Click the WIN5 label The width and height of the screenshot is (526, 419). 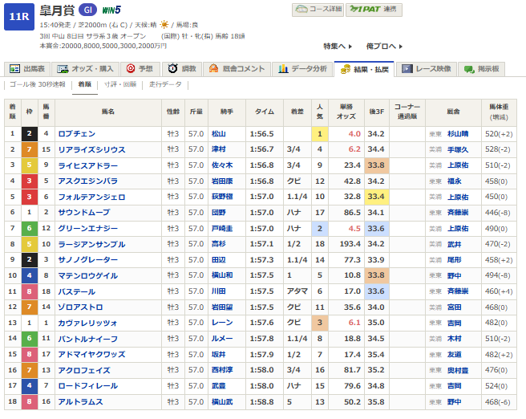click(111, 10)
